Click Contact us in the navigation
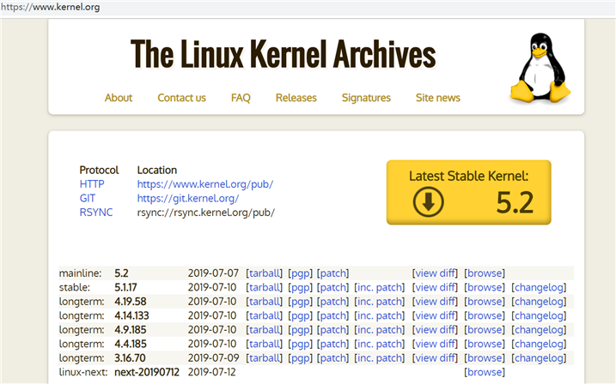Screen dimensions: 616x384 click(x=181, y=98)
